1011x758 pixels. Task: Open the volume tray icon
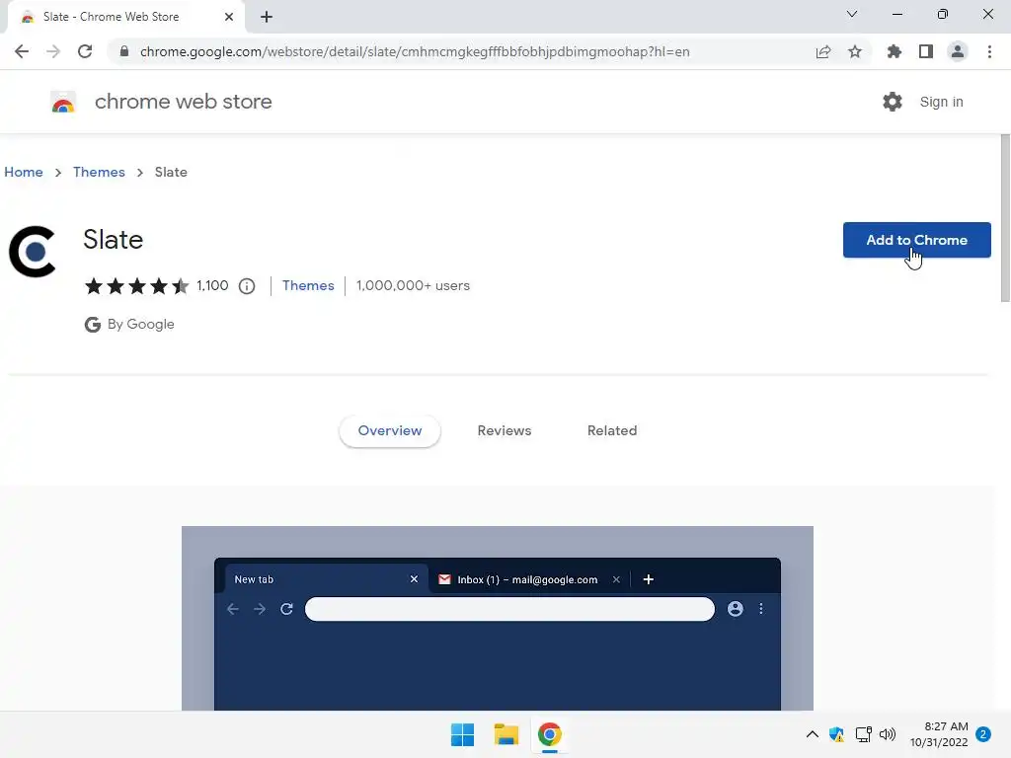coord(888,734)
